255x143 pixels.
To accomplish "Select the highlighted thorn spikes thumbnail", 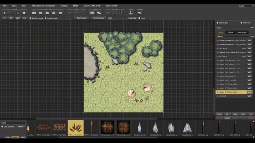I will (76, 128).
